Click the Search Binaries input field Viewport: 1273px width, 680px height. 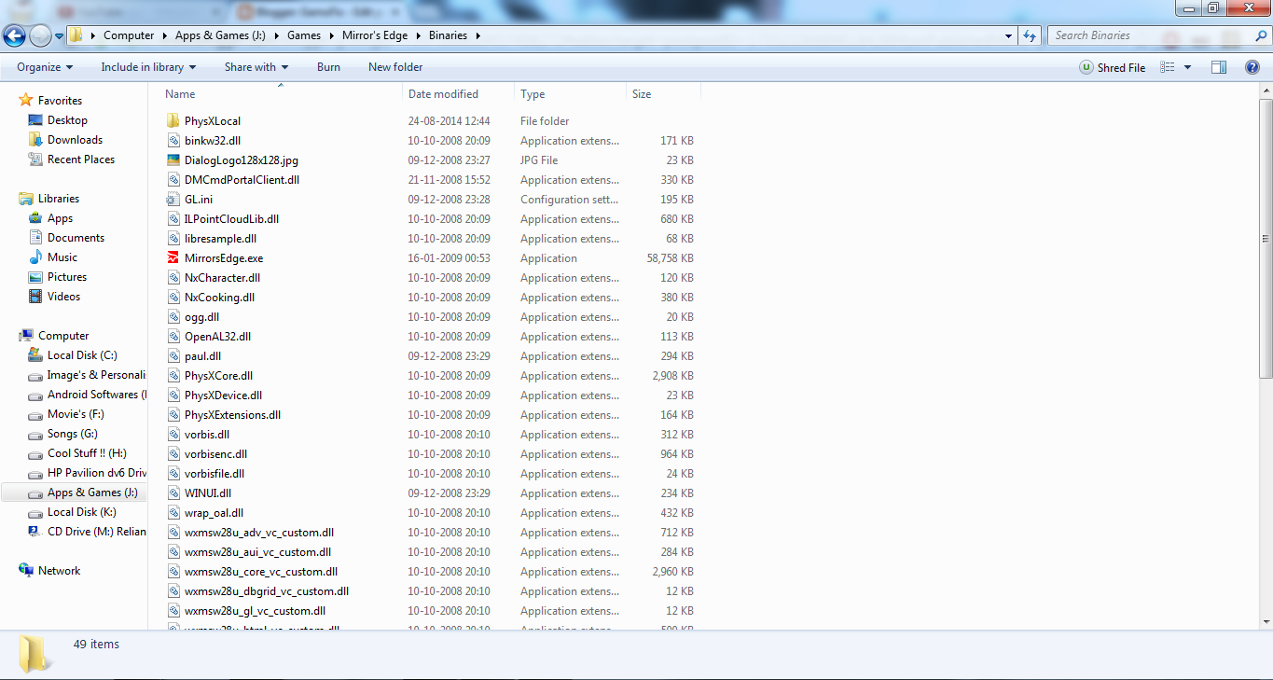[1151, 35]
